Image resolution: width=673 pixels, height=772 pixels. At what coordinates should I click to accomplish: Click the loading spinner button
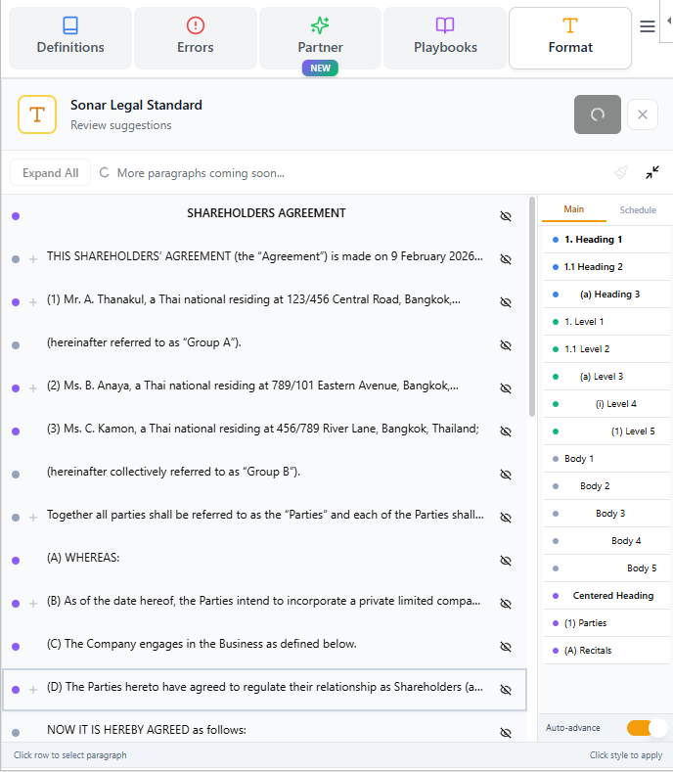(597, 114)
